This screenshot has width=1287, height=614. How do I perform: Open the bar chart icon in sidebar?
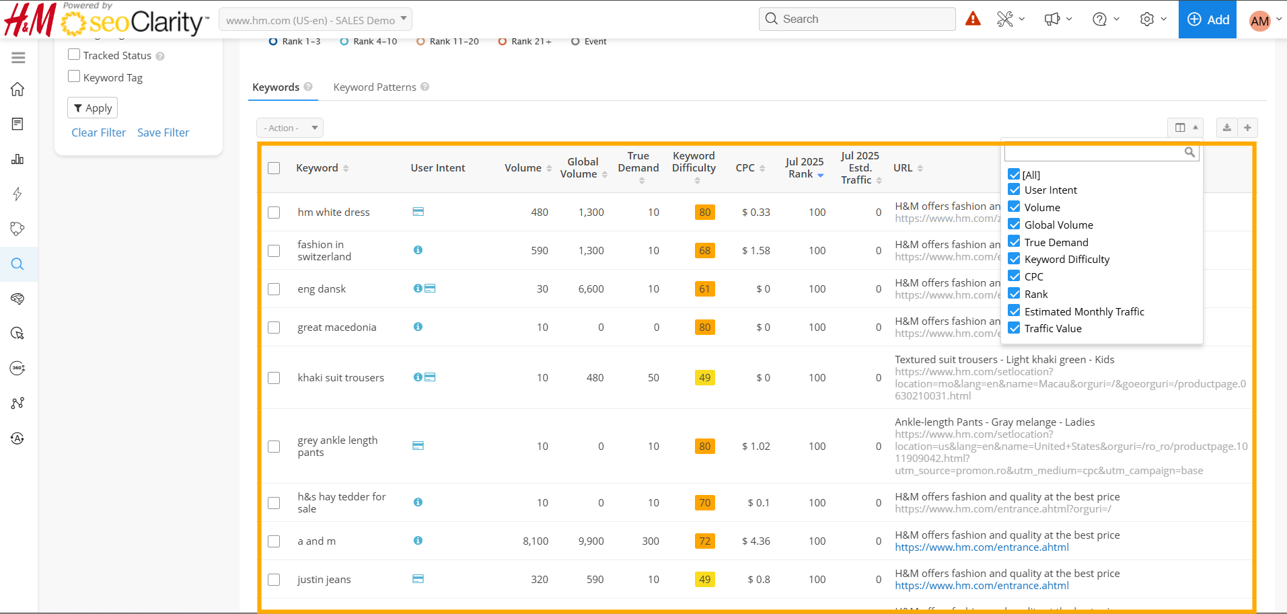[18, 159]
